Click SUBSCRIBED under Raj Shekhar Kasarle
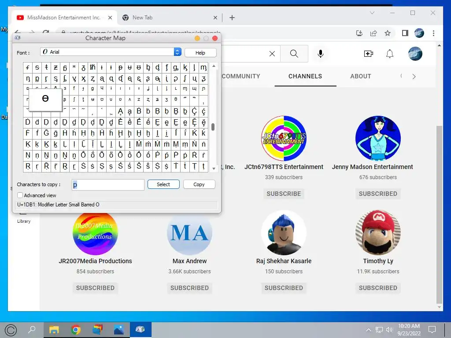The width and height of the screenshot is (451, 338). (284, 288)
